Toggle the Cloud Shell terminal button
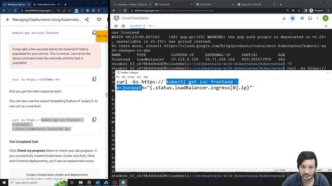The width and height of the screenshot is (332, 186). (x=293, y=19)
